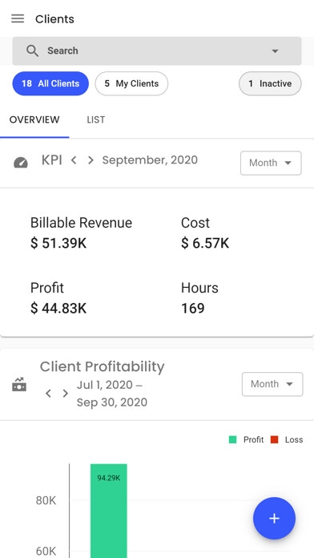Image resolution: width=314 pixels, height=558 pixels.
Task: Click the magnifying glass search icon
Action: click(x=32, y=51)
